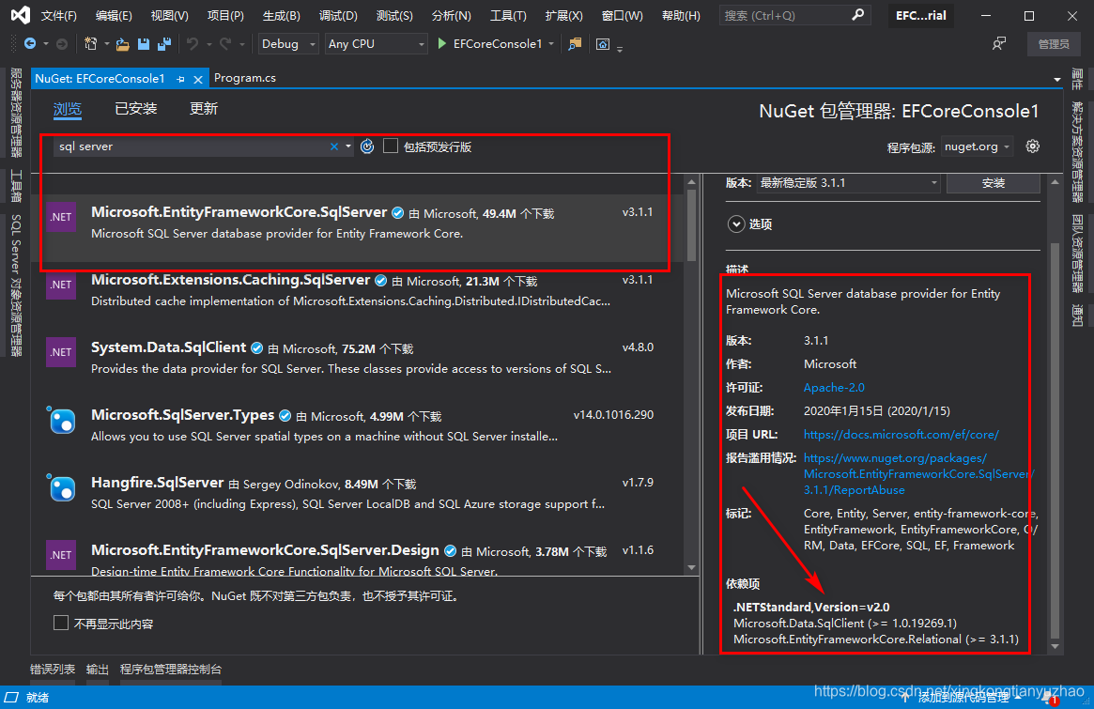Click the redo arrow icon
1094x709 pixels.
click(225, 44)
